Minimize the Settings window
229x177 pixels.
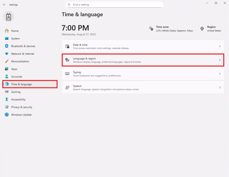pos(207,3)
